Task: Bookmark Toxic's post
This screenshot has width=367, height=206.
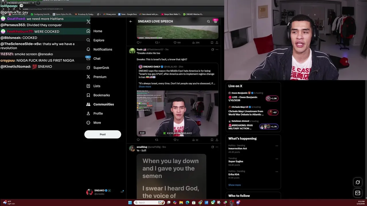Action: point(212,140)
